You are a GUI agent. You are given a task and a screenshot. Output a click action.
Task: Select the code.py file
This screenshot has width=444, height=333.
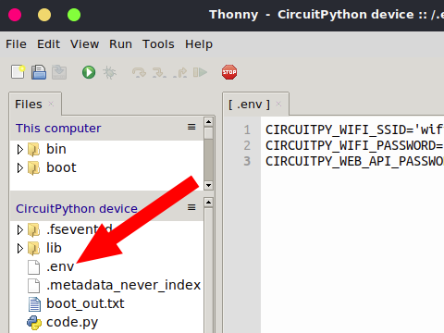106,322
